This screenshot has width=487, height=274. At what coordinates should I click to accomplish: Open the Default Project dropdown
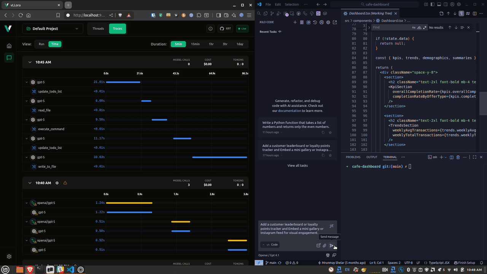[x=53, y=29]
